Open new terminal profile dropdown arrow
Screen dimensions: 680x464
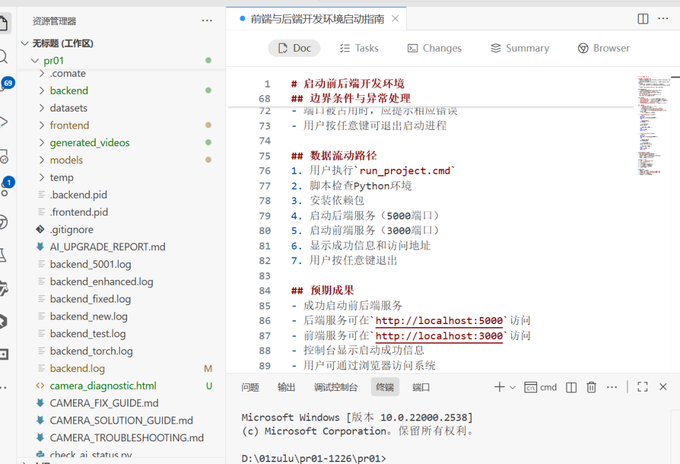click(x=512, y=387)
